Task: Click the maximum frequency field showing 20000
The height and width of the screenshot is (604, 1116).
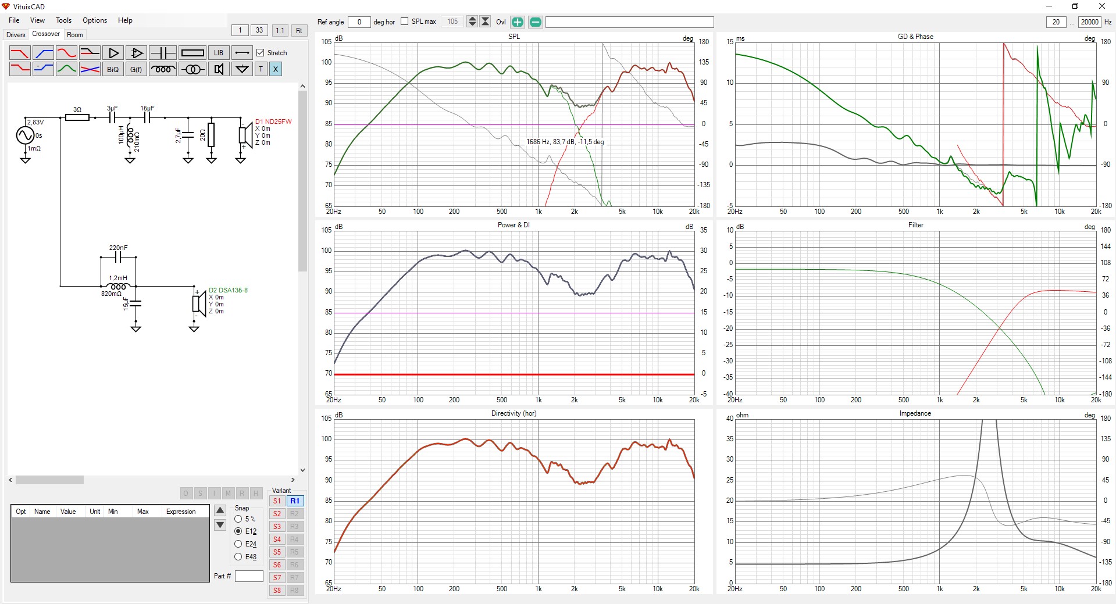Action: (x=1089, y=22)
